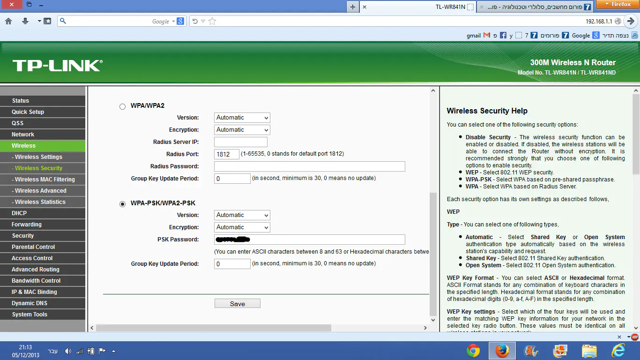Open Internet Explorer from the taskbar
This screenshot has height=360, width=640.
[618, 351]
